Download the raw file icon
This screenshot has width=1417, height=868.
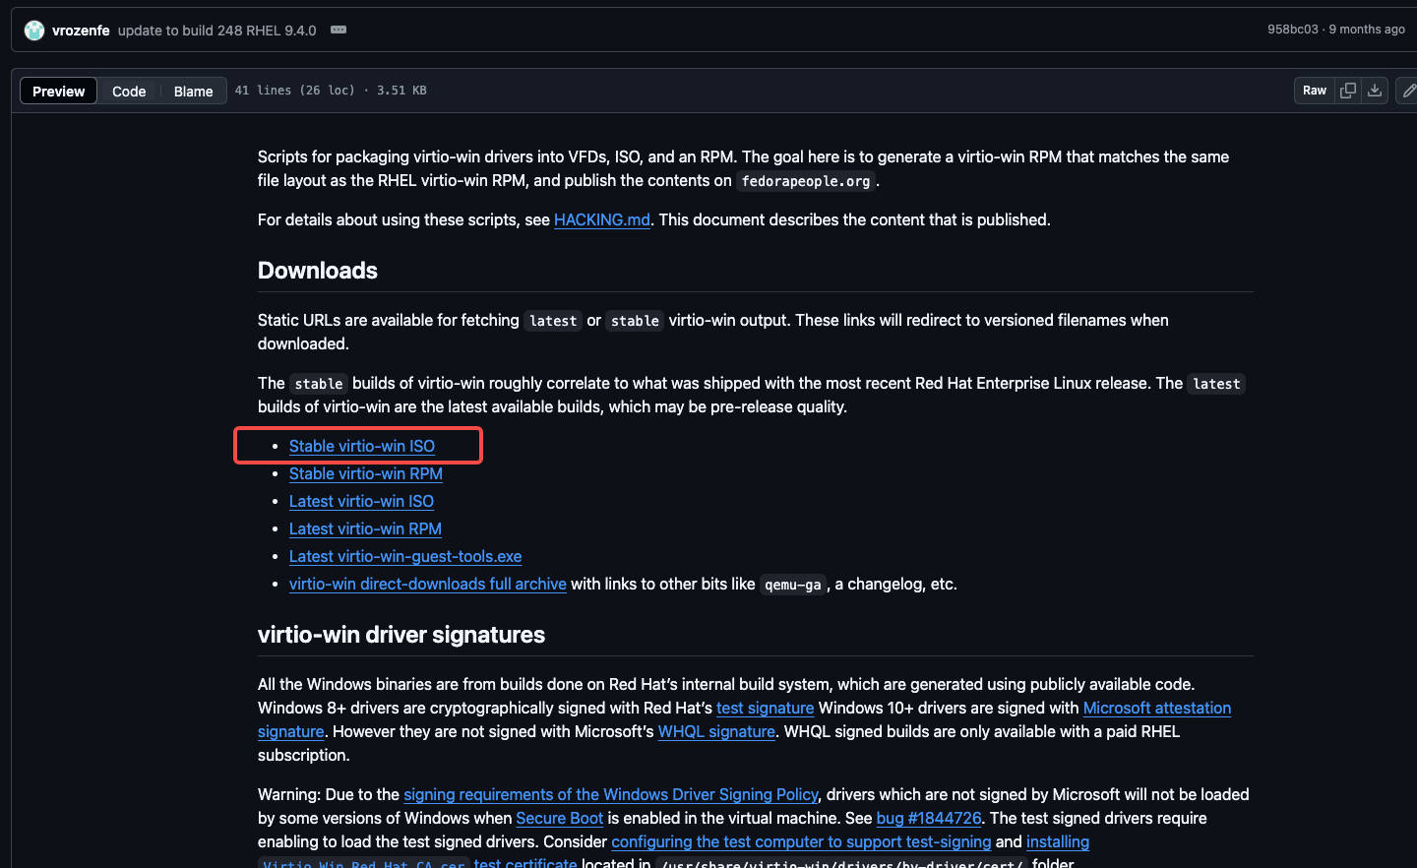tap(1375, 91)
